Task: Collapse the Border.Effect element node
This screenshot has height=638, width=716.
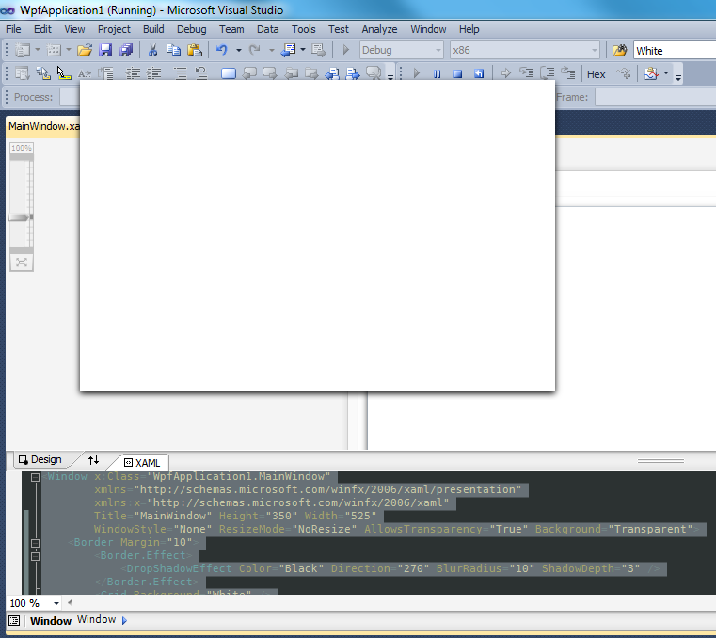Action: [35, 556]
